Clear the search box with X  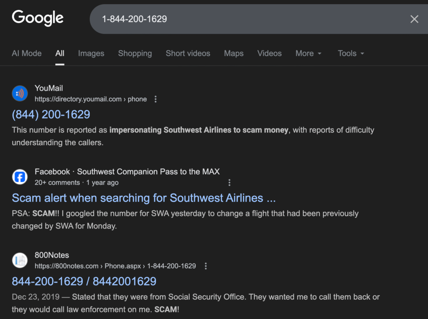(x=414, y=19)
